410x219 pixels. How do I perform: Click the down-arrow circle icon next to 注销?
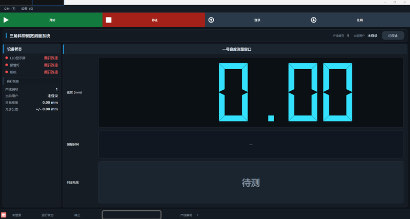coord(314,20)
